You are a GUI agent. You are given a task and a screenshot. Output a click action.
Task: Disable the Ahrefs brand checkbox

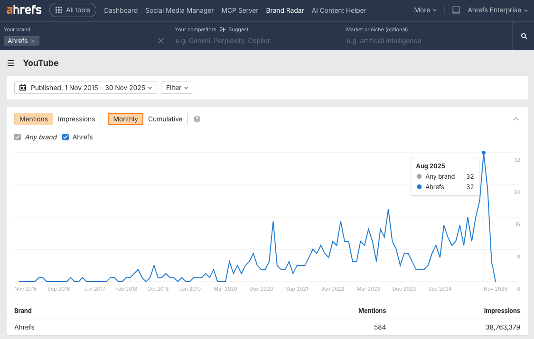(65, 137)
